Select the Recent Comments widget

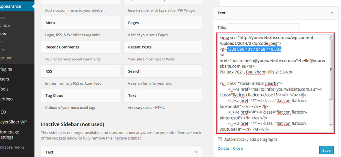point(80,47)
